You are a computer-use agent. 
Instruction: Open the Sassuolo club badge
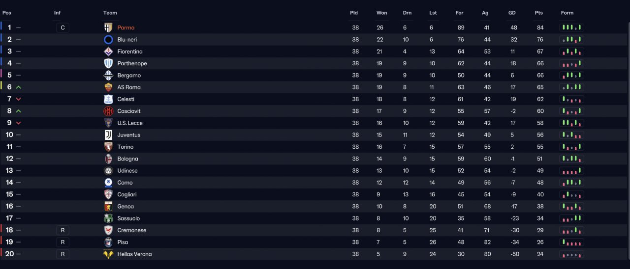[108, 218]
